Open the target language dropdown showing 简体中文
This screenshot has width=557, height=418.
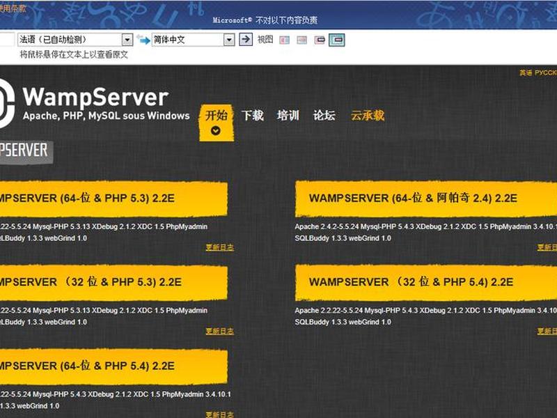click(194, 40)
